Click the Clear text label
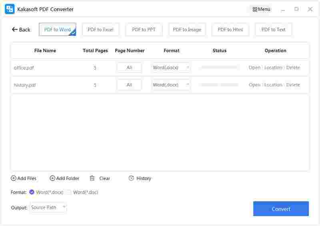The image size is (320, 226). [104, 178]
